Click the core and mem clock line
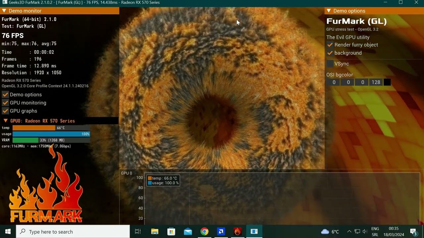The width and height of the screenshot is (424, 238). coord(36,146)
